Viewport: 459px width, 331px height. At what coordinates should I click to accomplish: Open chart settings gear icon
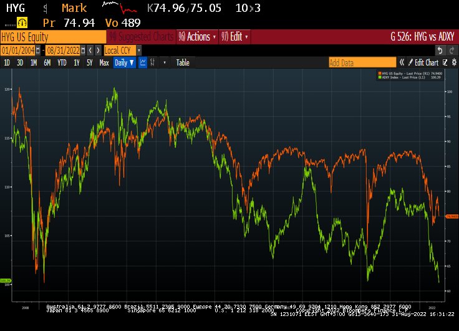coord(454,62)
